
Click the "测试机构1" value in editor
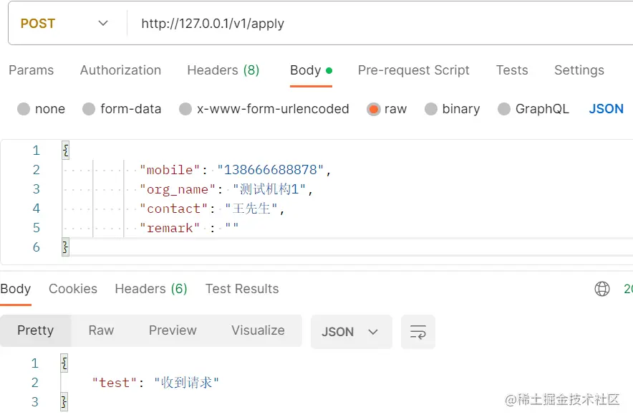point(269,189)
